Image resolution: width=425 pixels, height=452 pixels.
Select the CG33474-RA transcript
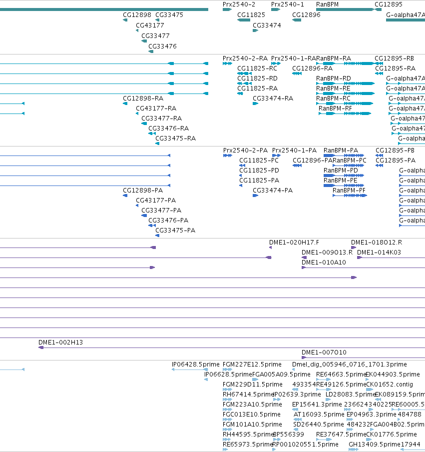tap(273, 98)
